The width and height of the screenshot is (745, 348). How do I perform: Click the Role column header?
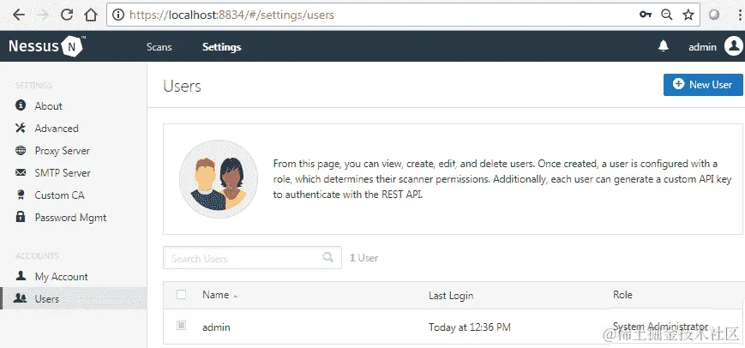(x=622, y=295)
